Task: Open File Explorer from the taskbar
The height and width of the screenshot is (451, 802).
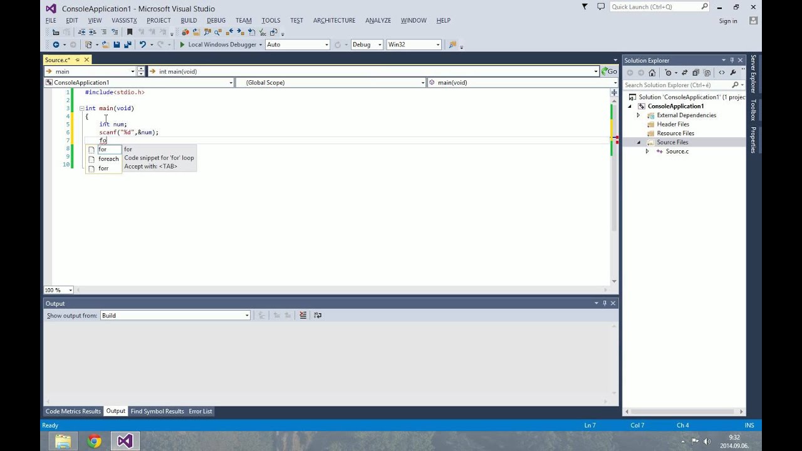Action: click(x=63, y=441)
